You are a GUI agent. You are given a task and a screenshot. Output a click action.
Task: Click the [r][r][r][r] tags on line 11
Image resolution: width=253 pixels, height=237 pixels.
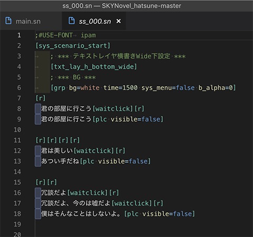point(57,140)
